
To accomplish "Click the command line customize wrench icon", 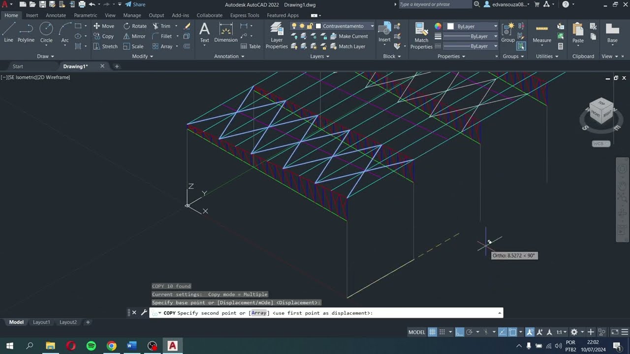I will [144, 312].
